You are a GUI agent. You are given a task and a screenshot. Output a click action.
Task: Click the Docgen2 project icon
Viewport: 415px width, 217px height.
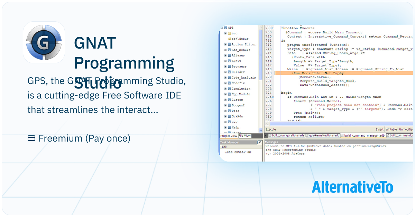point(229,105)
